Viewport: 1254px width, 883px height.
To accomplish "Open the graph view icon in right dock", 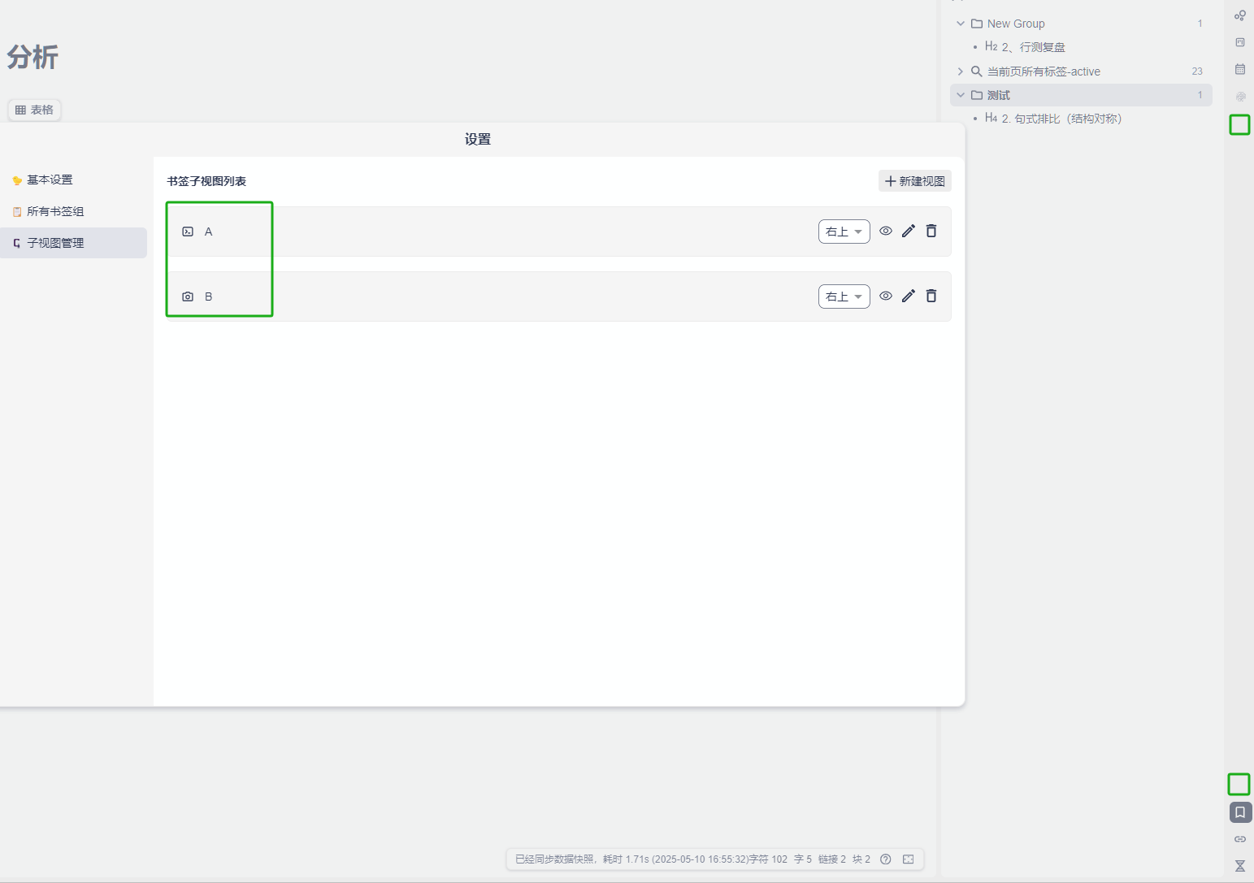I will point(1240,15).
